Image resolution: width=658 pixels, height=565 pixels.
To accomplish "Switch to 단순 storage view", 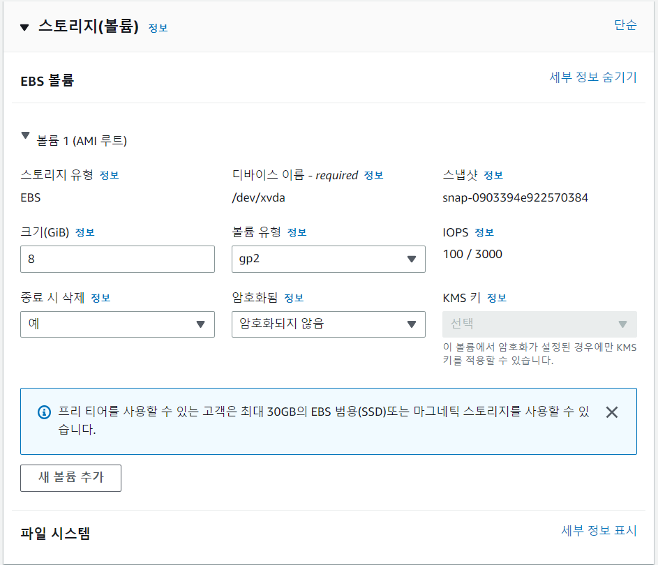I will click(626, 27).
